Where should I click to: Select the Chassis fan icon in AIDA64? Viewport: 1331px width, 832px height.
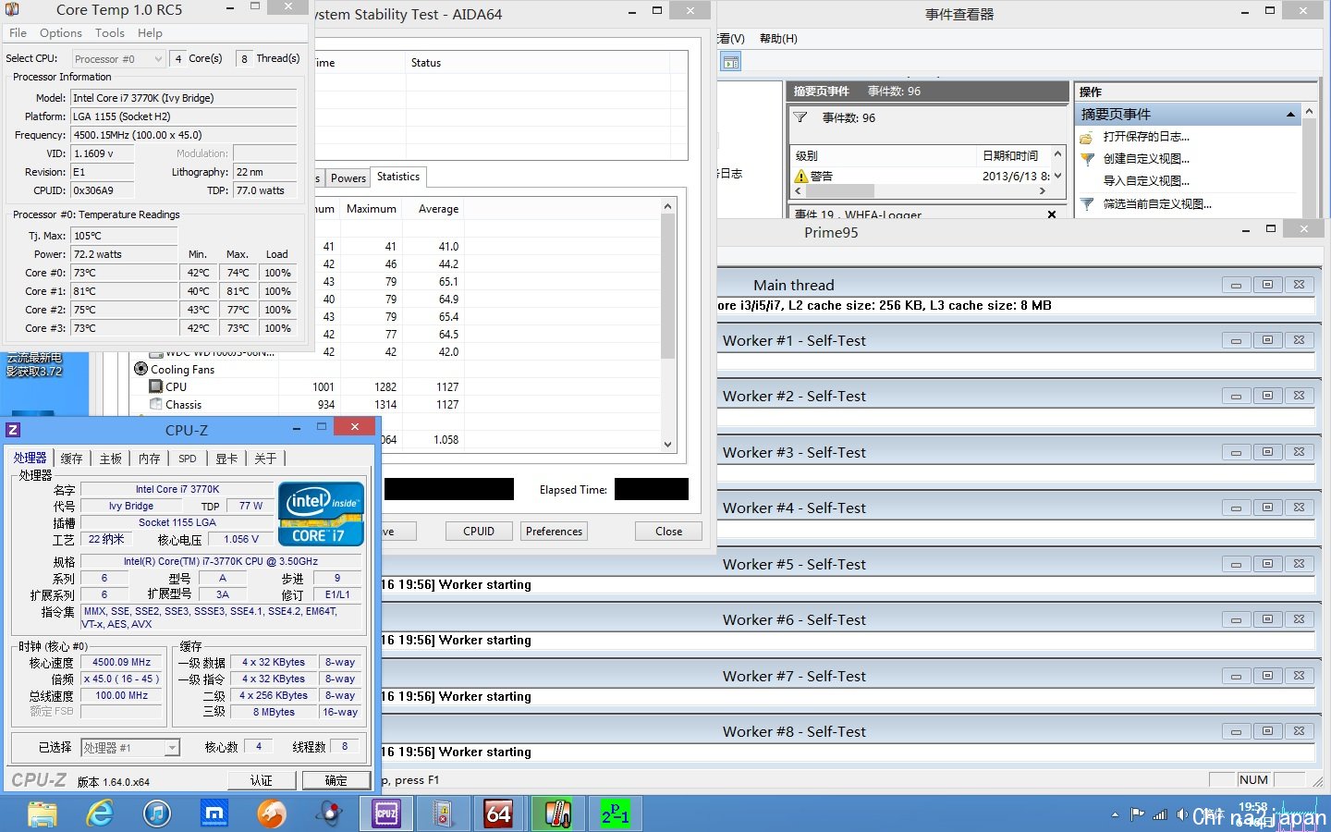(x=156, y=404)
